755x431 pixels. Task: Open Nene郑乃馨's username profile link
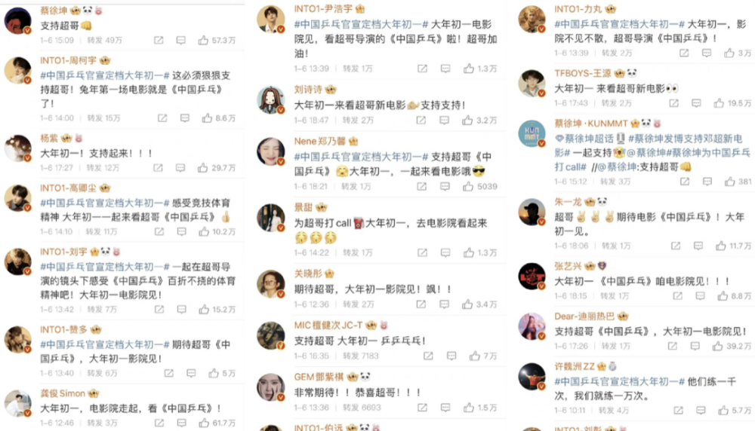319,141
